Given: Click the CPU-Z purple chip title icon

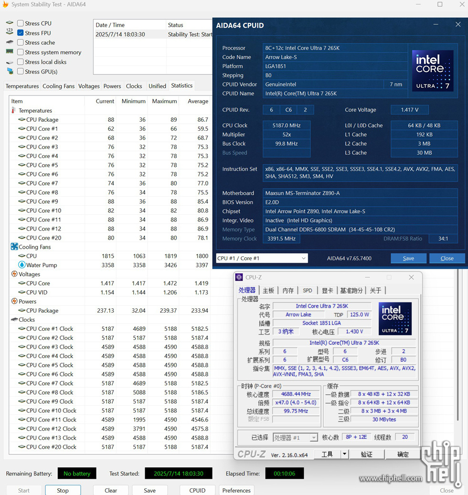Looking at the screenshot, I should tap(239, 277).
